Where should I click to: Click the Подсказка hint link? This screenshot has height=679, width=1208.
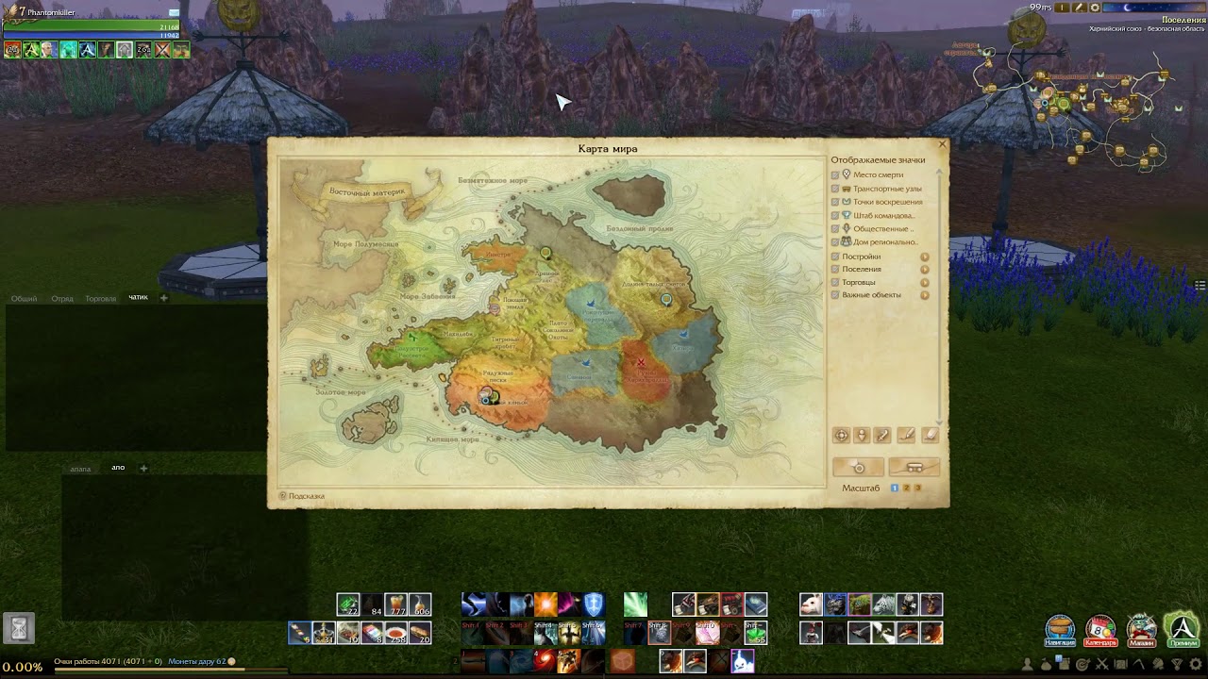point(301,496)
